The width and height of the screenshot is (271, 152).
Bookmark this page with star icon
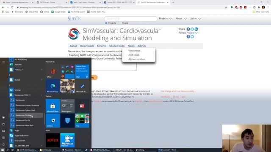click(226, 7)
